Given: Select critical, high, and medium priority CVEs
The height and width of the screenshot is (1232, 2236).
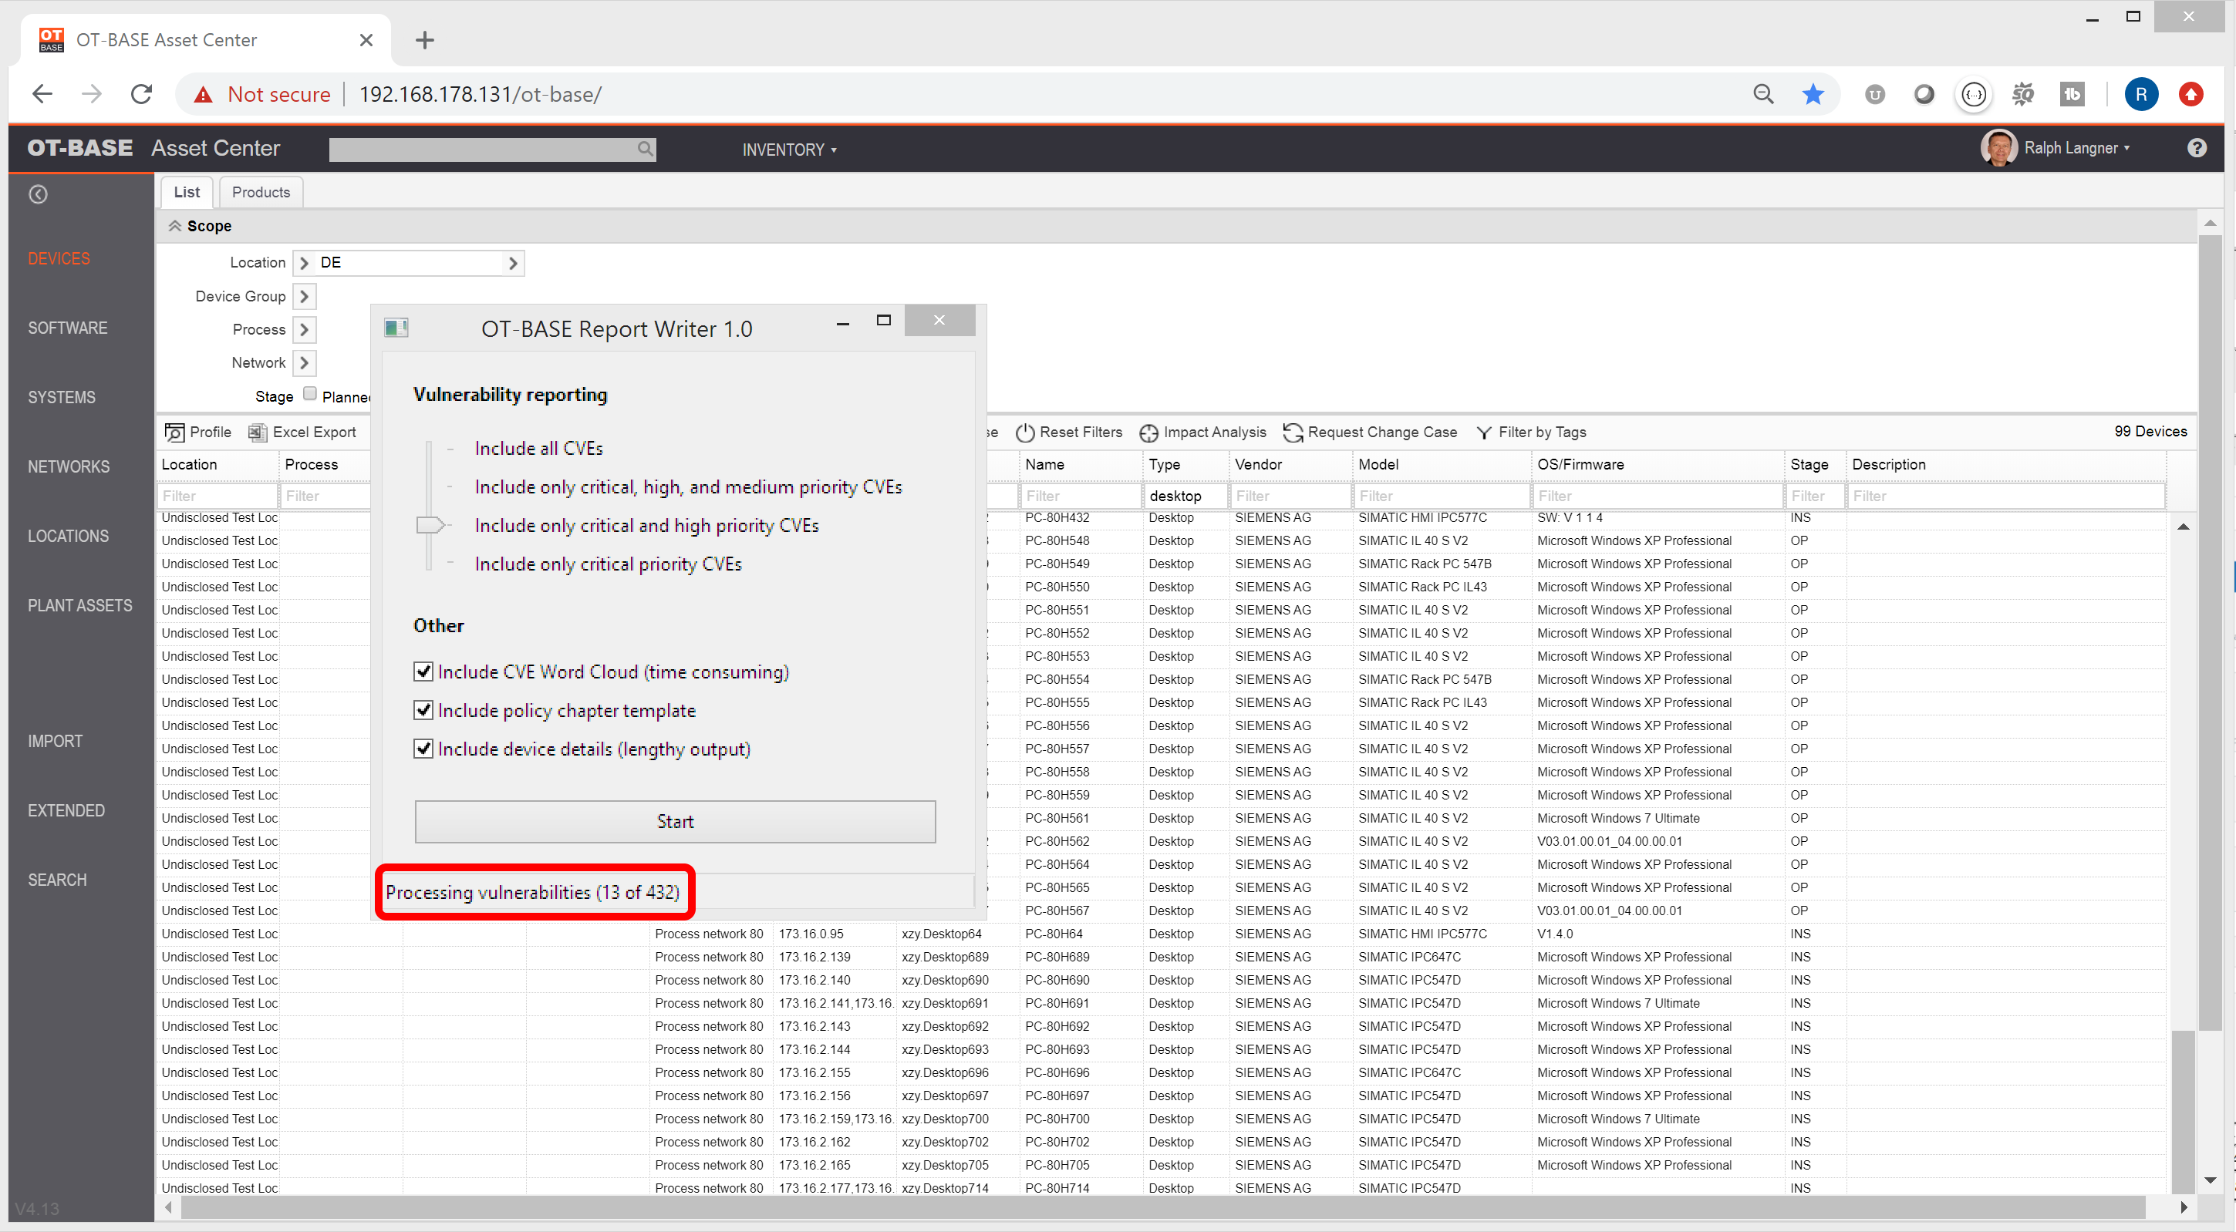Looking at the screenshot, I should point(687,487).
